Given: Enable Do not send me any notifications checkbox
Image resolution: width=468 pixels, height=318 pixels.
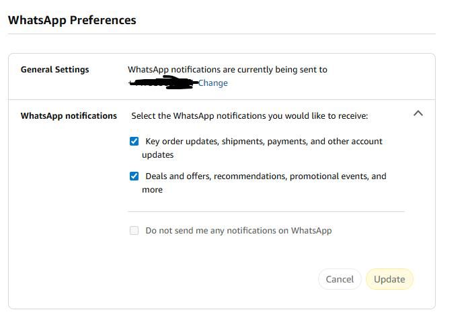Looking at the screenshot, I should pos(134,231).
